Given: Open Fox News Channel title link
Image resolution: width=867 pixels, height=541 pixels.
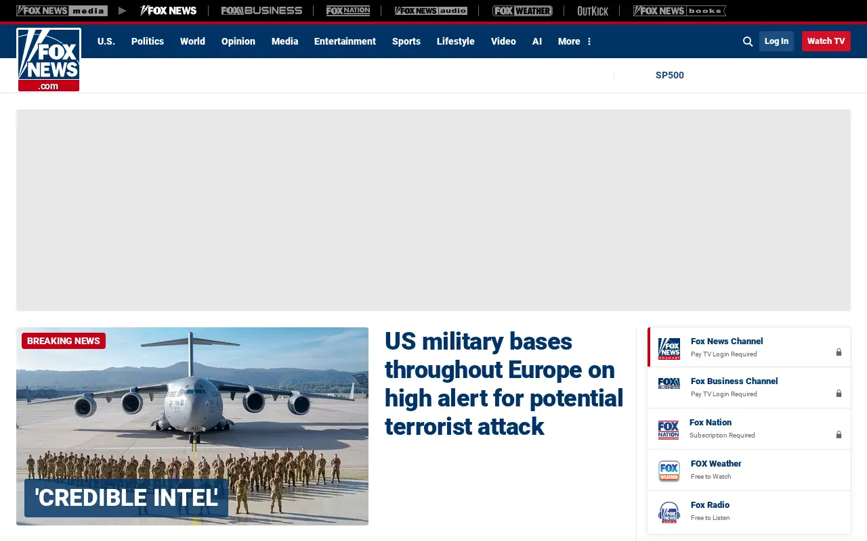Looking at the screenshot, I should point(727,342).
